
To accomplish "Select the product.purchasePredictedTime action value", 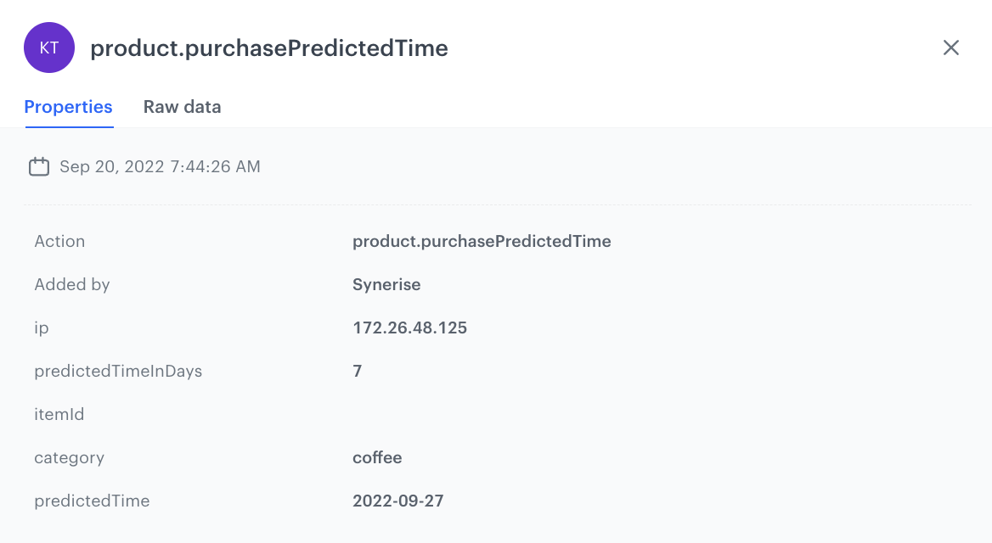I will click(x=482, y=241).
